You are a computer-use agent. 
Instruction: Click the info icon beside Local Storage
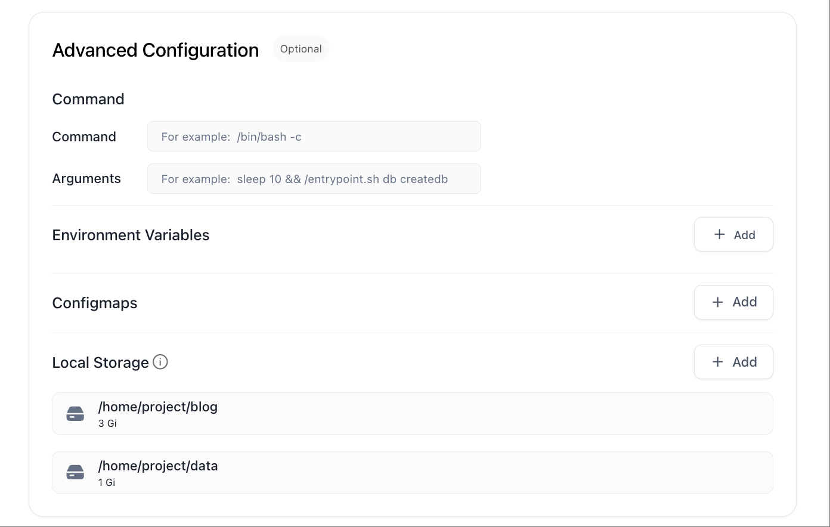[x=160, y=362]
